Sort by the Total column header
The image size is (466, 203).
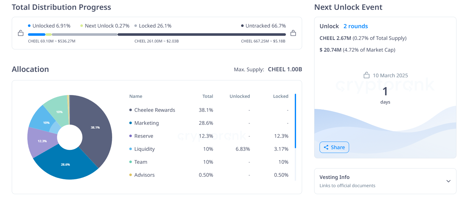tap(208, 96)
